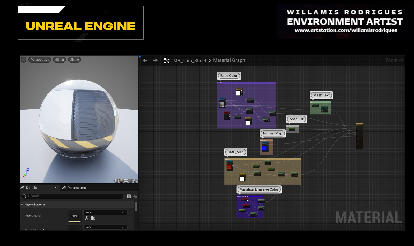This screenshot has height=246, width=414.
Task: Open the viewport options hamburger menu
Action: click(x=24, y=60)
